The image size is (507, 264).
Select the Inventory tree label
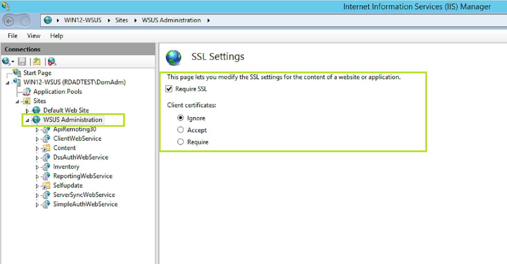click(66, 167)
